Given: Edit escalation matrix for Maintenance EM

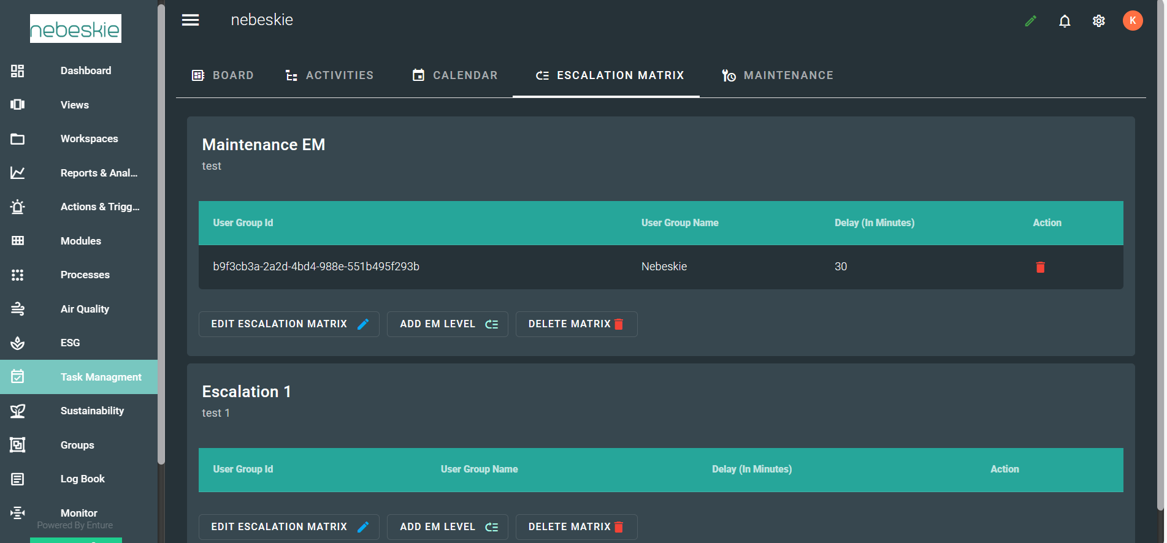Looking at the screenshot, I should point(289,324).
